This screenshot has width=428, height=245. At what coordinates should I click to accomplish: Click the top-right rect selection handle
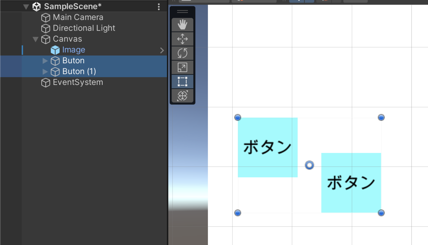pyautogui.click(x=381, y=117)
